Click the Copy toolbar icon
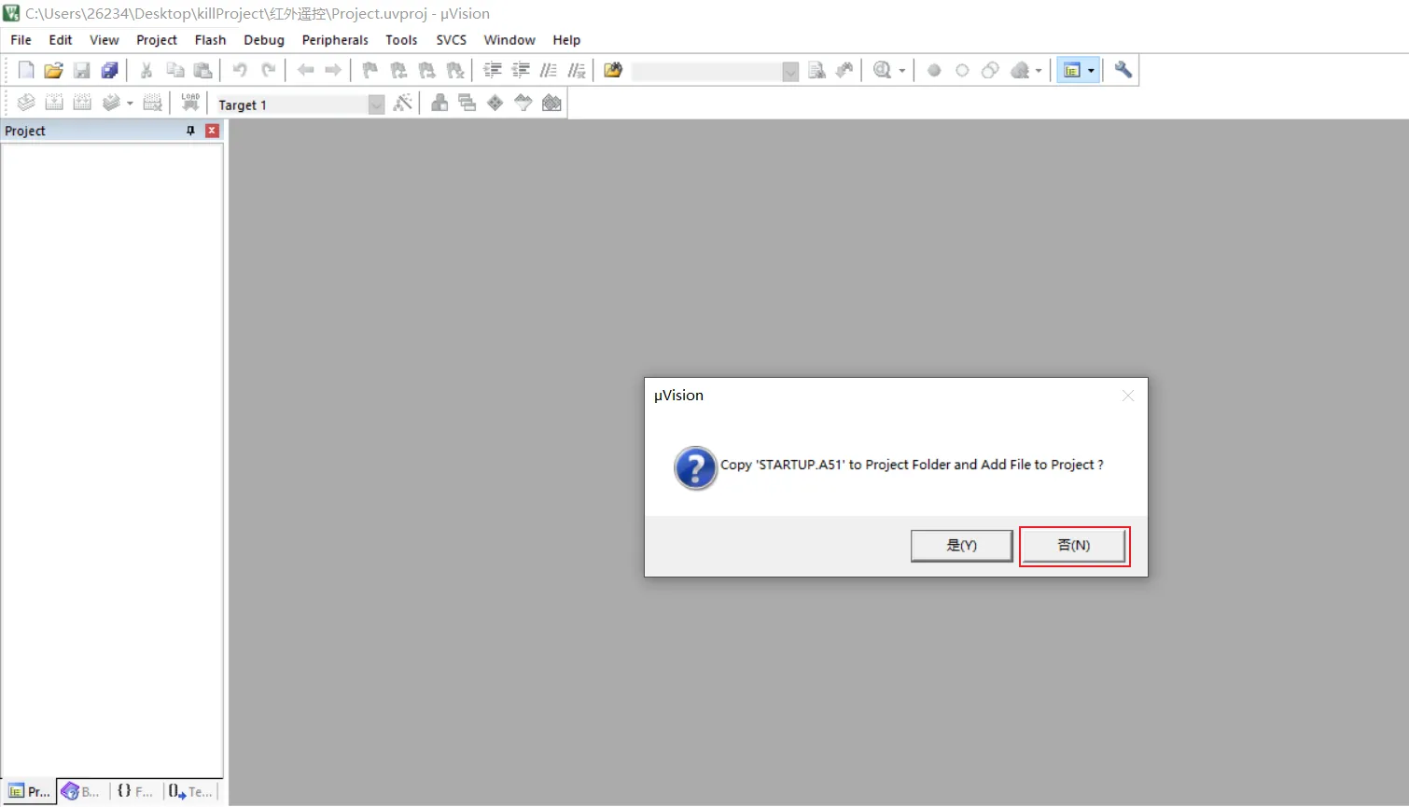Viewport: 1409px width, 807px height. [174, 70]
